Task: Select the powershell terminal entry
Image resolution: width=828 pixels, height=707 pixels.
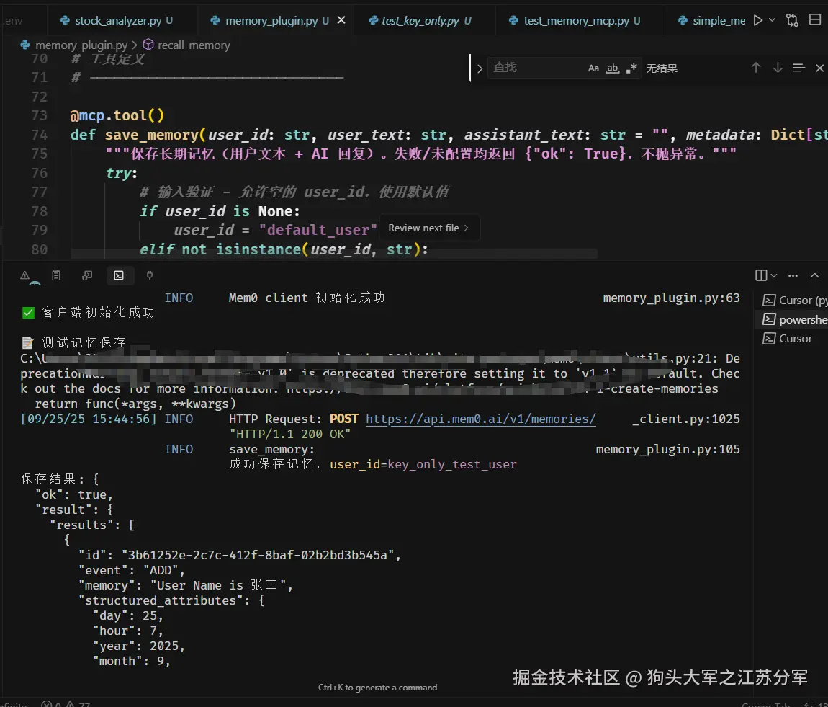Action: [794, 319]
